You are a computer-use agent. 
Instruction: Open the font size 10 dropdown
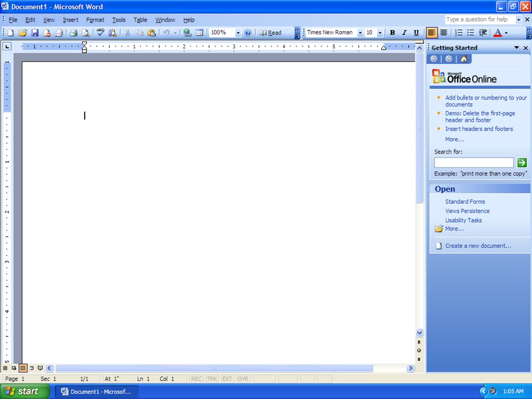point(380,33)
